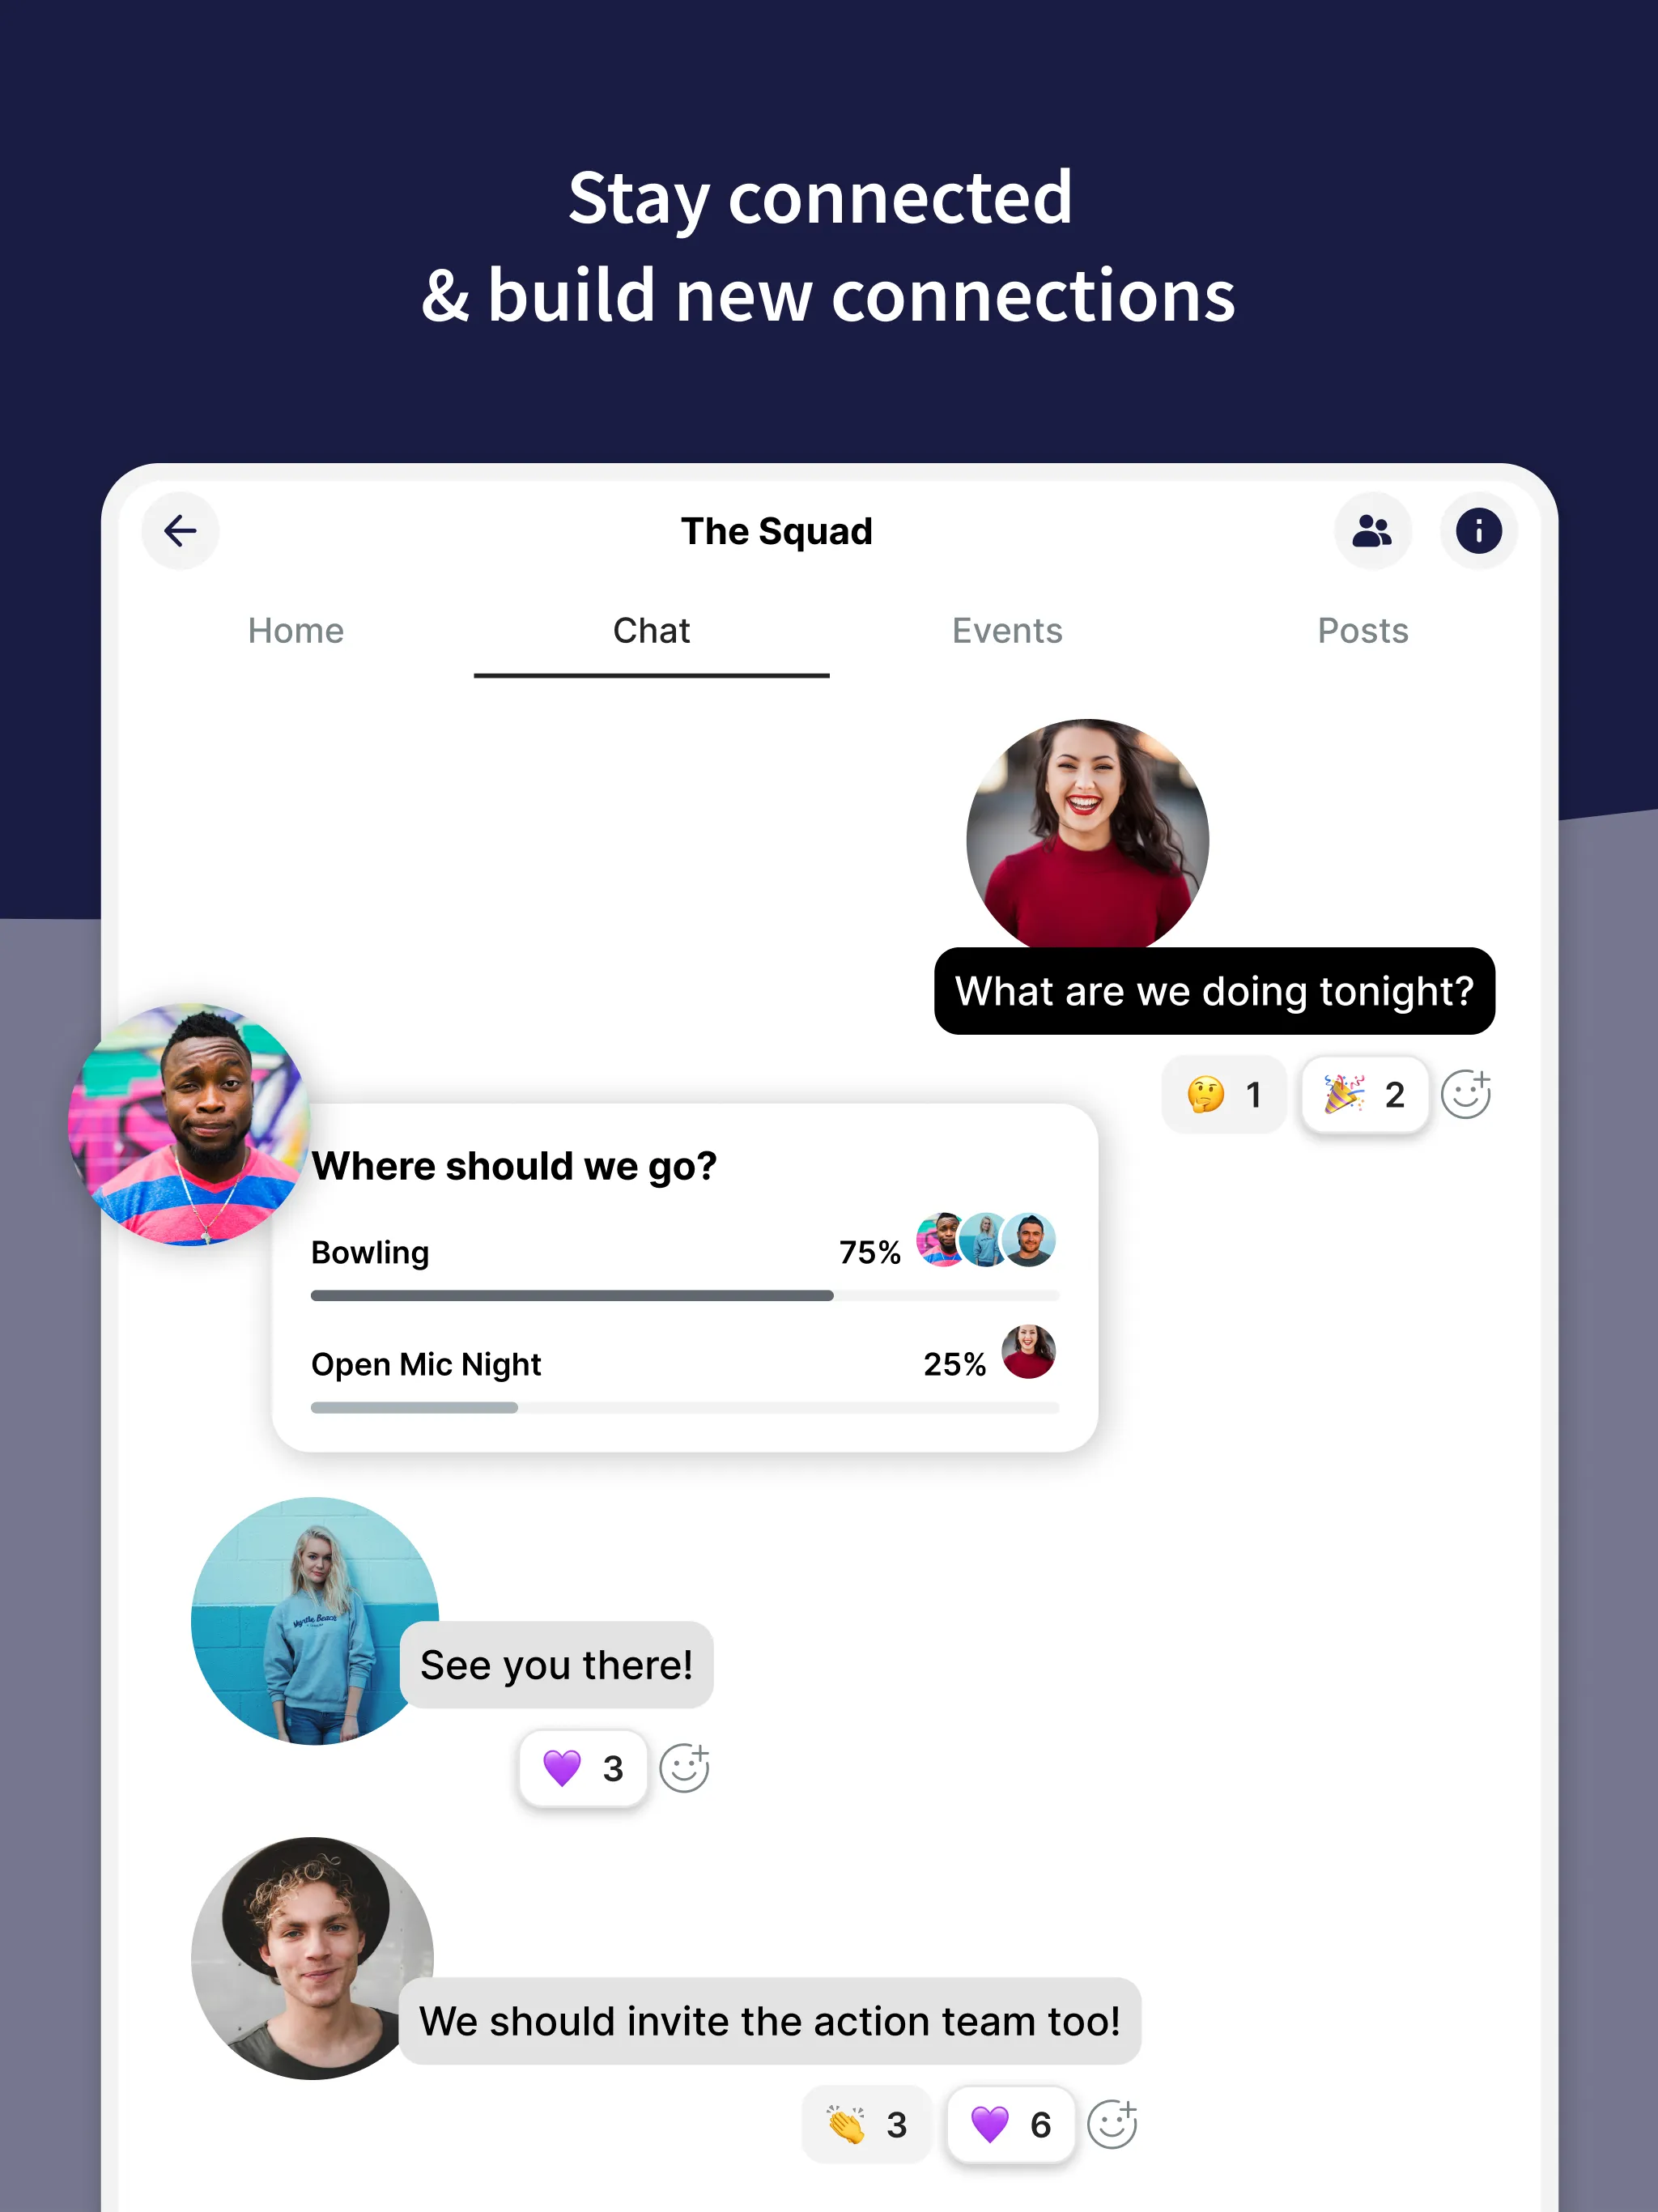Click the back arrow navigation icon
Screen dimensions: 1658x2212
click(181, 531)
